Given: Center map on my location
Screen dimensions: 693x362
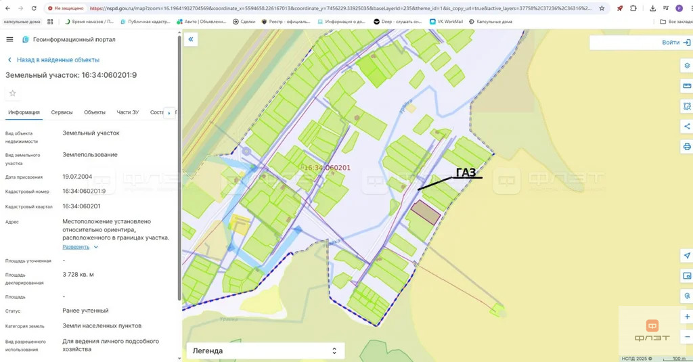Looking at the screenshot, I should tap(687, 256).
